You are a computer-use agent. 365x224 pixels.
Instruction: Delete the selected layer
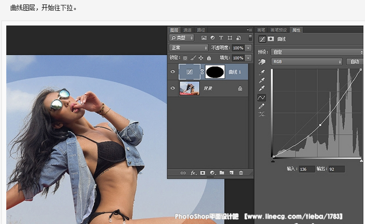(241, 172)
